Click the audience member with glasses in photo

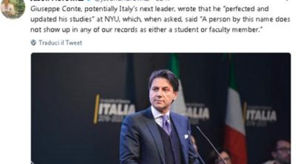tap(282, 152)
